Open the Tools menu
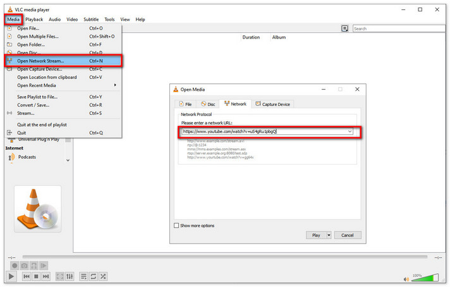This screenshot has width=450, height=287. point(109,20)
